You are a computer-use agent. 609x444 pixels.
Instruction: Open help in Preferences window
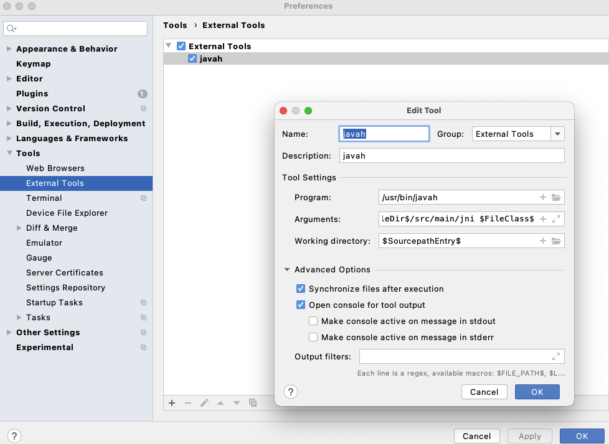(14, 436)
